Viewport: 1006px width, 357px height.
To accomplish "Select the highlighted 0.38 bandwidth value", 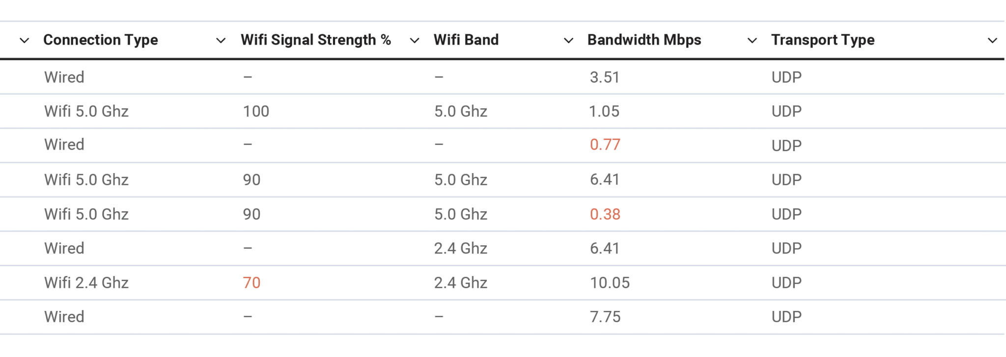I will coord(605,214).
